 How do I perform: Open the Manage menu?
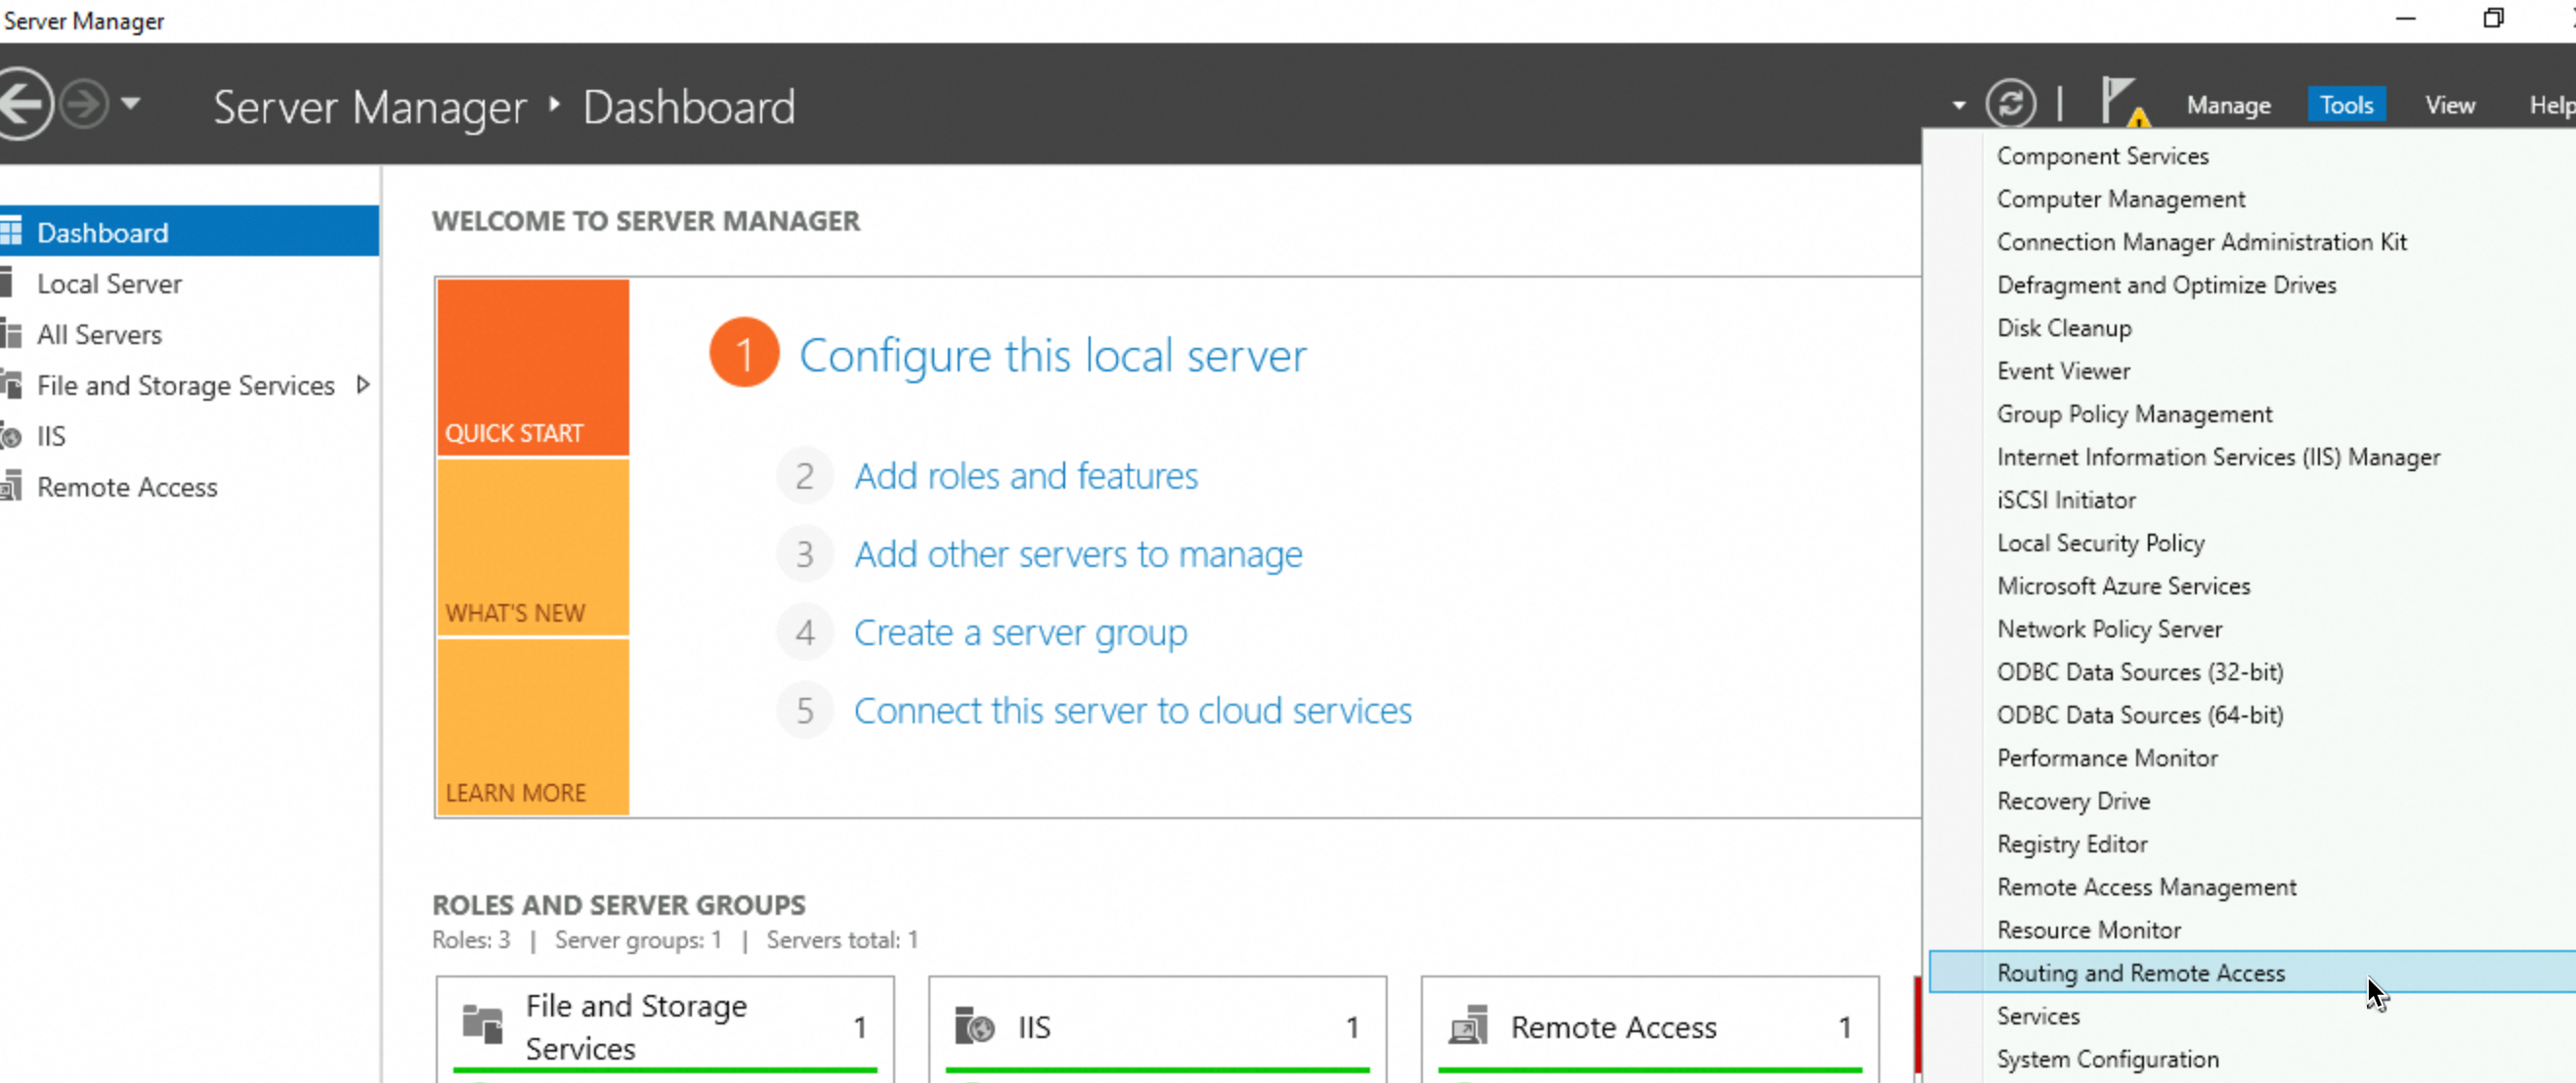[2228, 105]
